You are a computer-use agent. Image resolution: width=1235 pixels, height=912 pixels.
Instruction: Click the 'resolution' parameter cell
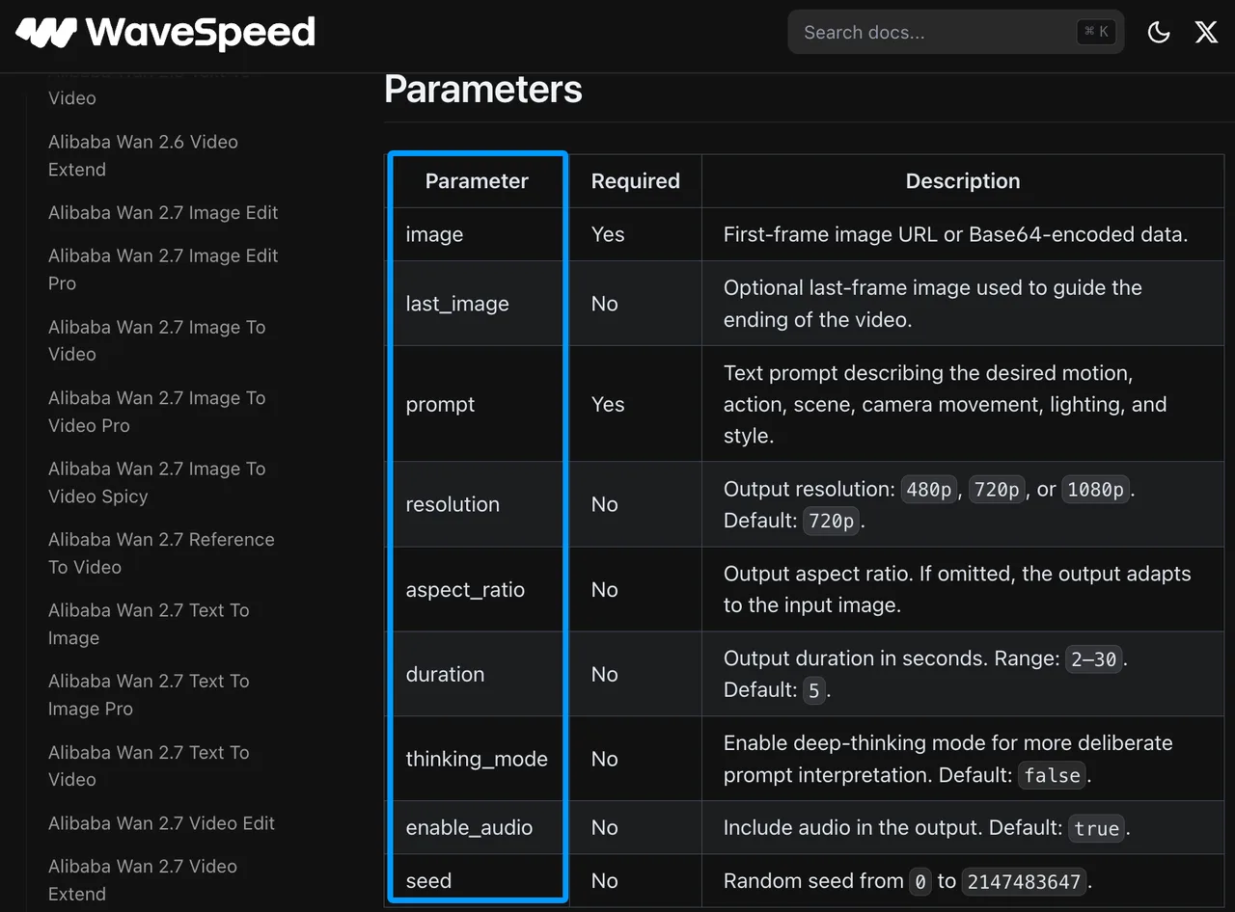(477, 504)
